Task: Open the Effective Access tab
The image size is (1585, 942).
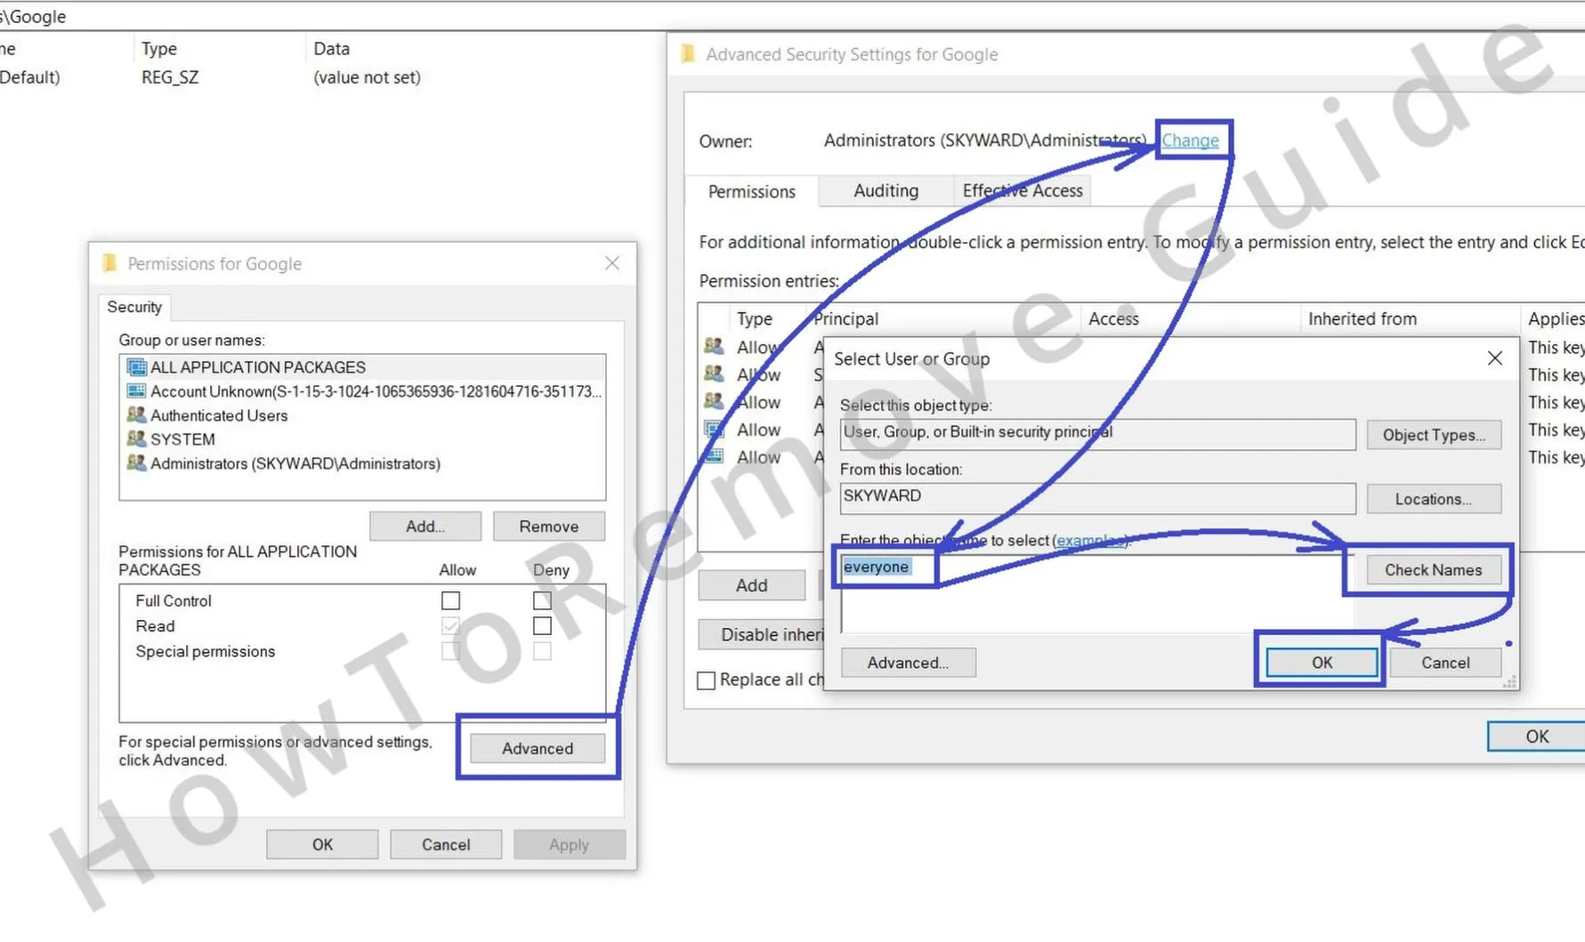Action: 1023,190
